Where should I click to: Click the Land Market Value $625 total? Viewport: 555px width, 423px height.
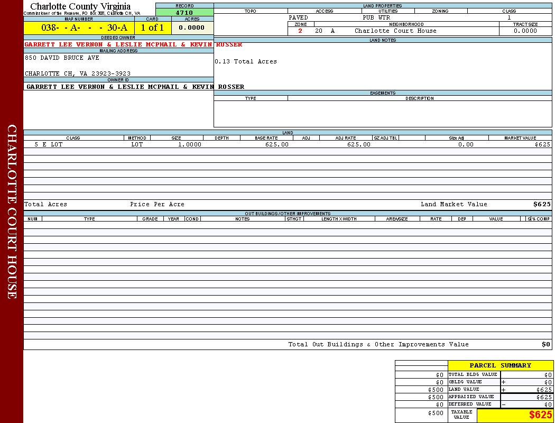coord(541,204)
